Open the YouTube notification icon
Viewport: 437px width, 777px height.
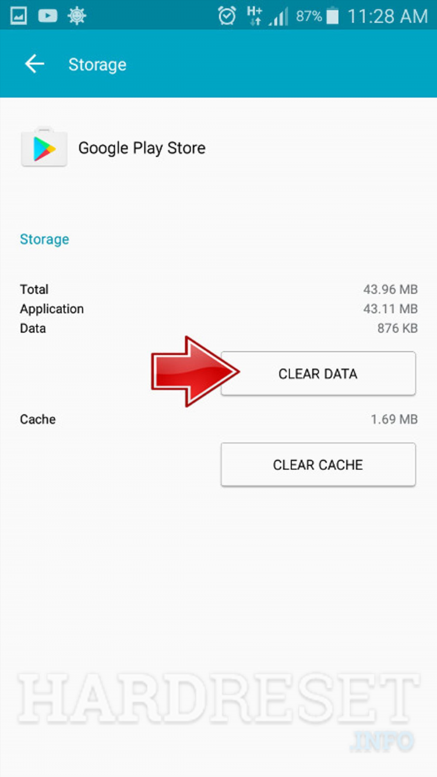pos(48,16)
